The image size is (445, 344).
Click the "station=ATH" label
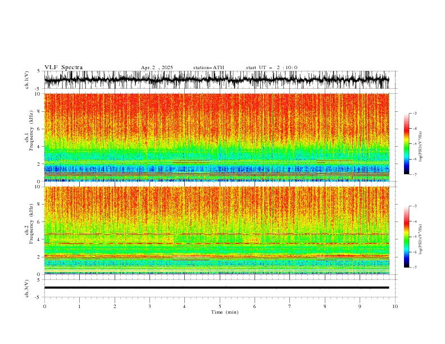(x=208, y=67)
